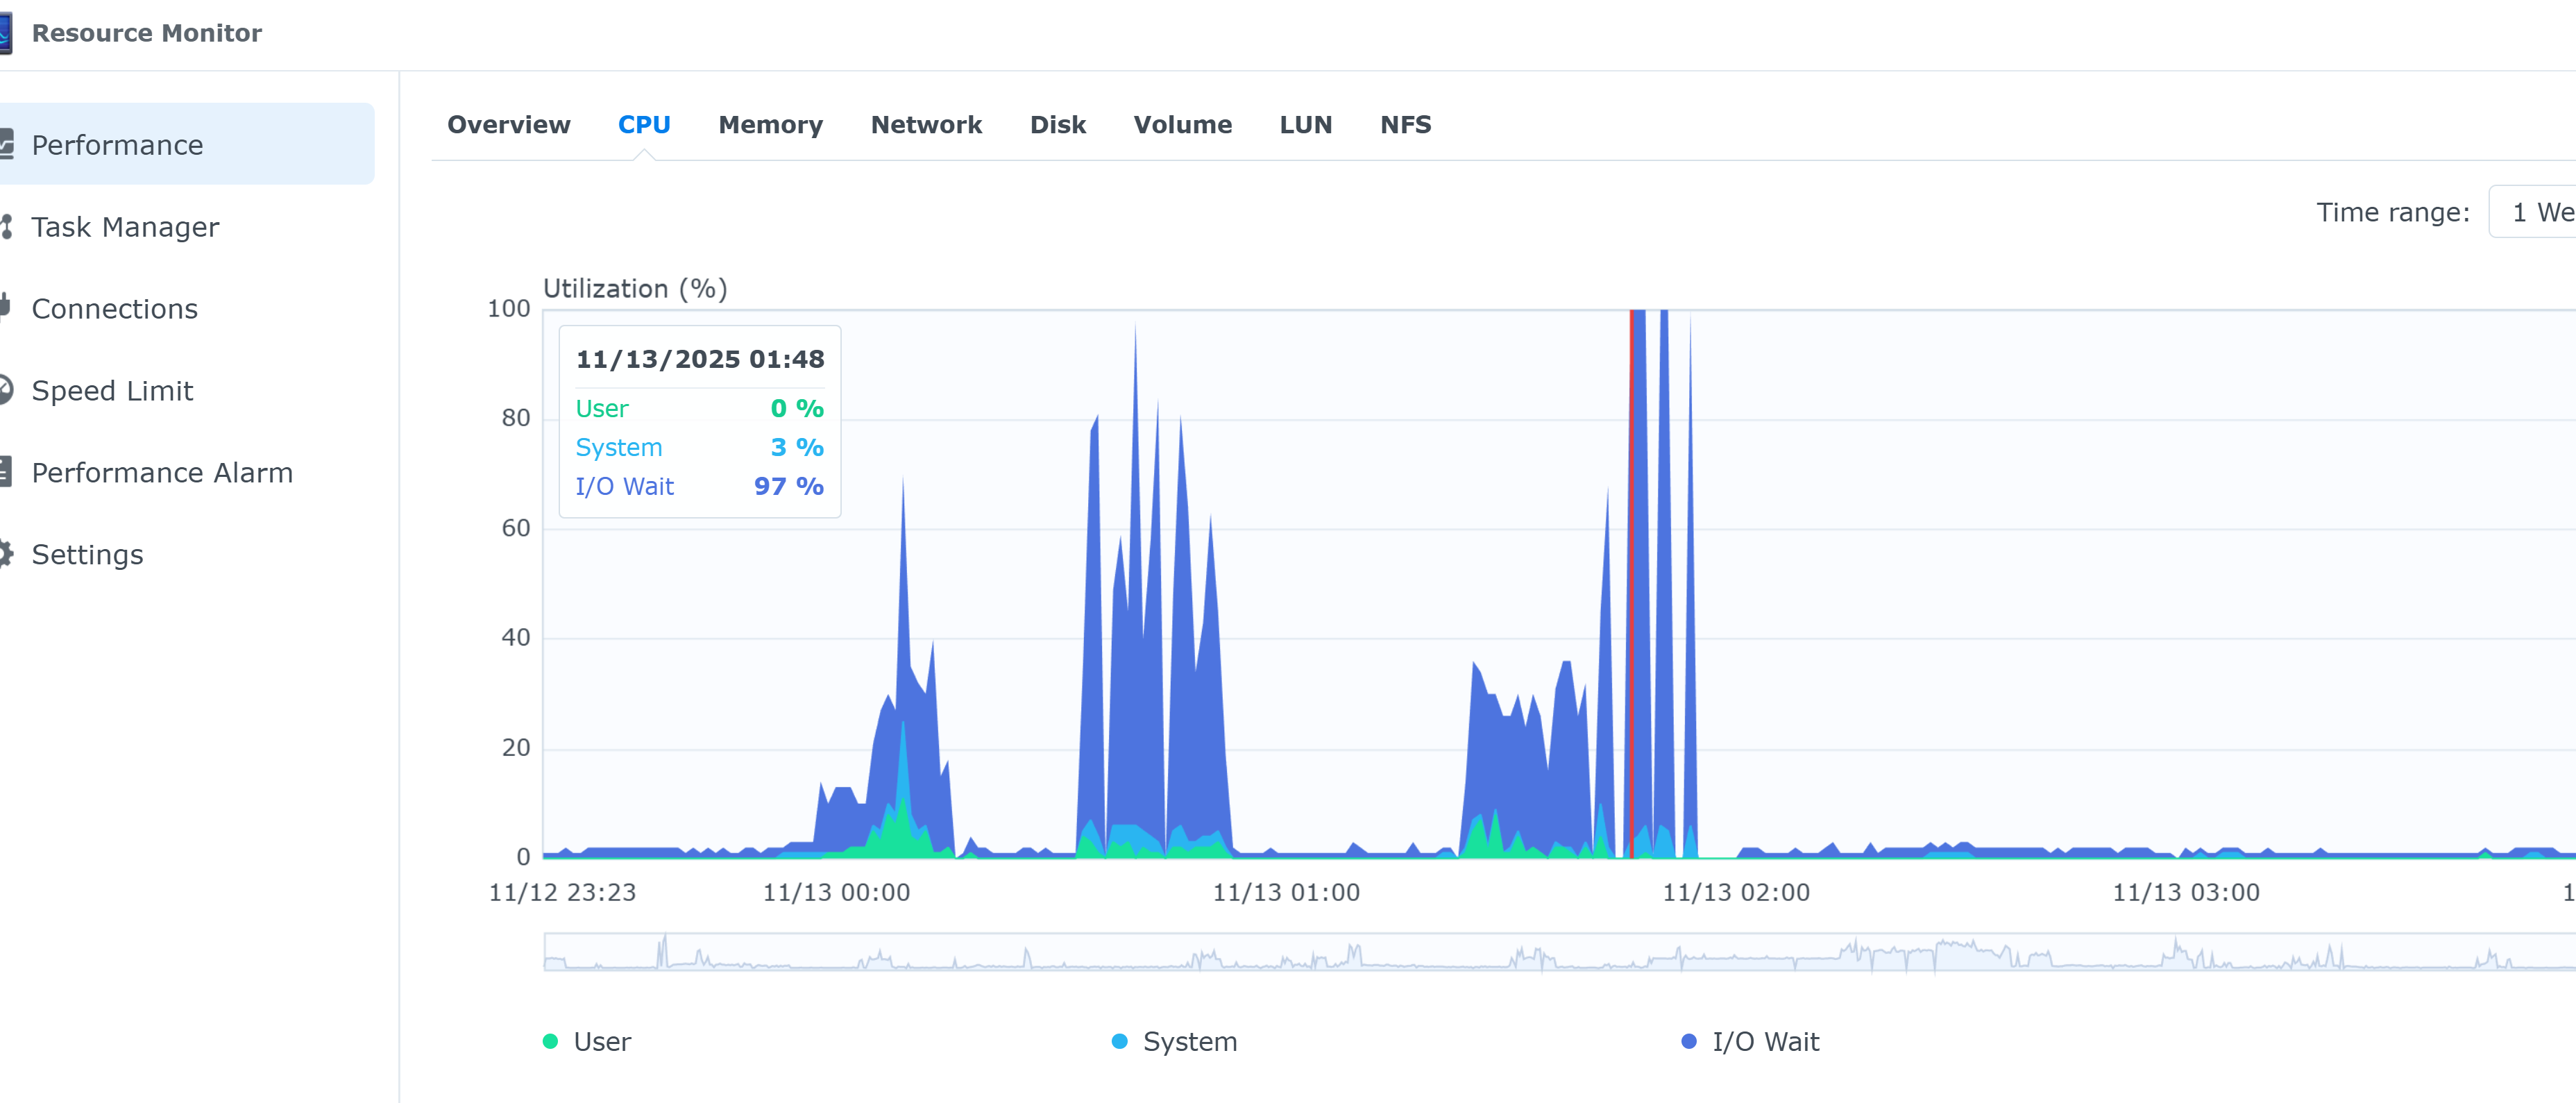Screen dimensions: 2576x1103
Task: Open the Performance Alarm page
Action: coord(162,472)
